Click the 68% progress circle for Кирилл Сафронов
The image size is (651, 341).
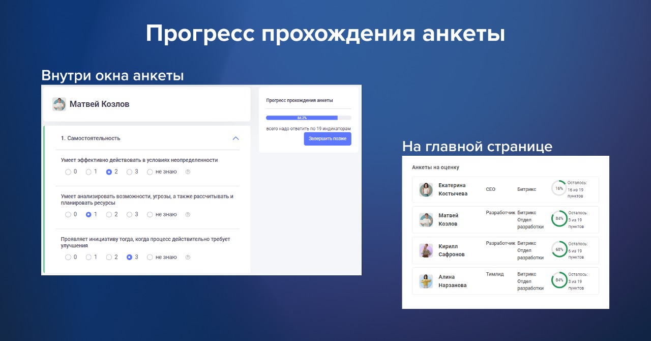[559, 249]
